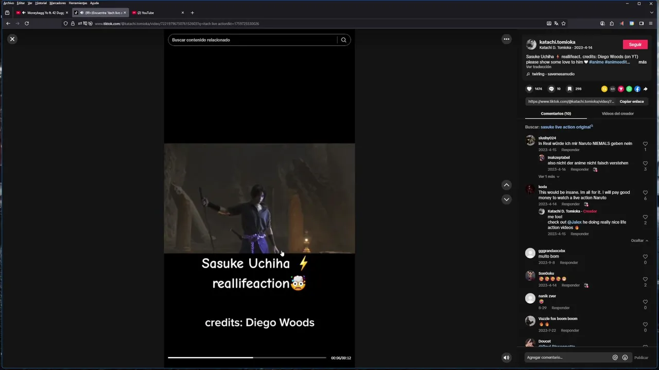The image size is (659, 370).
Task: Share to WhatsApp
Action: (629, 89)
